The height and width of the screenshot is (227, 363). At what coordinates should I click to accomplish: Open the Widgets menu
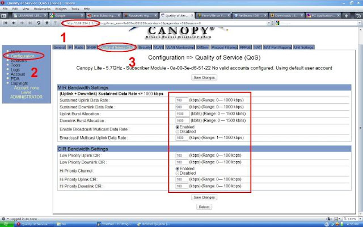click(x=61, y=9)
